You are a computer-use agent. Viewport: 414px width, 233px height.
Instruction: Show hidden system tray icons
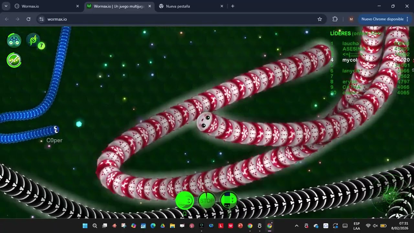point(297,226)
